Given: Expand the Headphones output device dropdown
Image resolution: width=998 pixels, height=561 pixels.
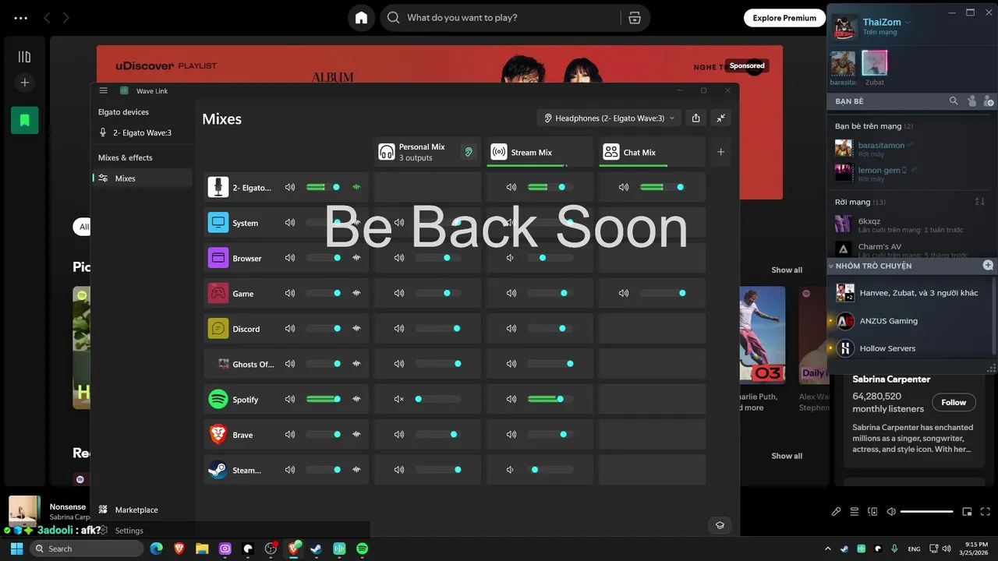Looking at the screenshot, I should click(609, 118).
